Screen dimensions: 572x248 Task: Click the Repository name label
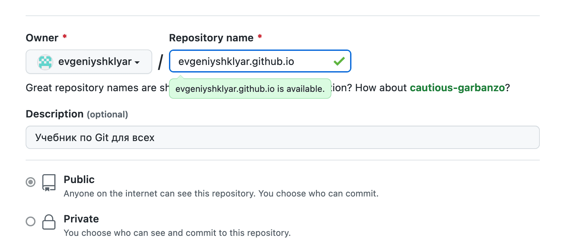tap(211, 38)
